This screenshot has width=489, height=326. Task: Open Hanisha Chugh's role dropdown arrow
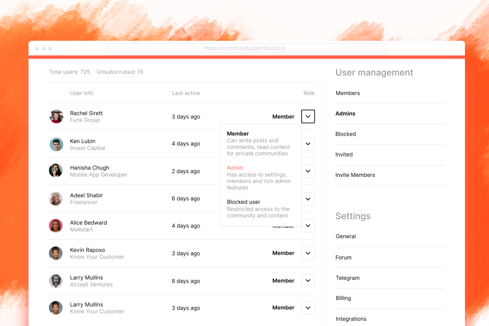[308, 171]
